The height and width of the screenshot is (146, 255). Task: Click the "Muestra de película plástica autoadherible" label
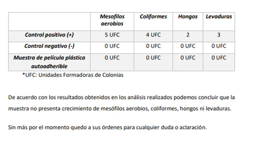click(50, 62)
